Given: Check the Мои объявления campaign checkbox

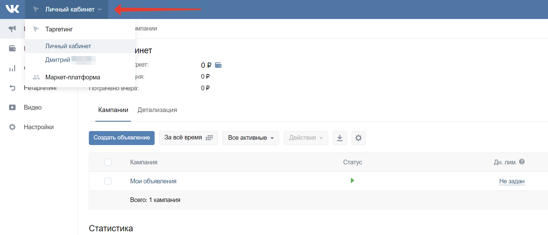Looking at the screenshot, I should [108, 181].
